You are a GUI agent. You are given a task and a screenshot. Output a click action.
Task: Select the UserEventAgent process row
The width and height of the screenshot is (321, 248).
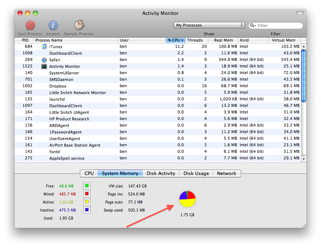pyautogui.click(x=158, y=138)
